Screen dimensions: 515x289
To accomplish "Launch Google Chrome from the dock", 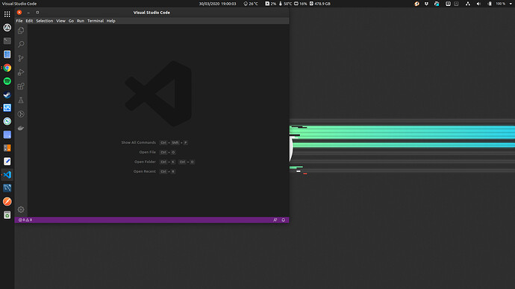I will click(7, 68).
